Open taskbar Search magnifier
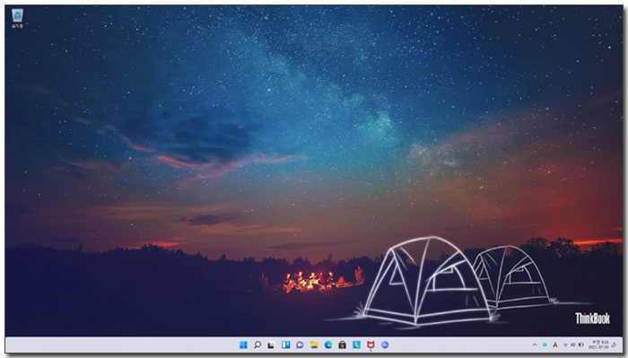The height and width of the screenshot is (358, 628). [257, 345]
